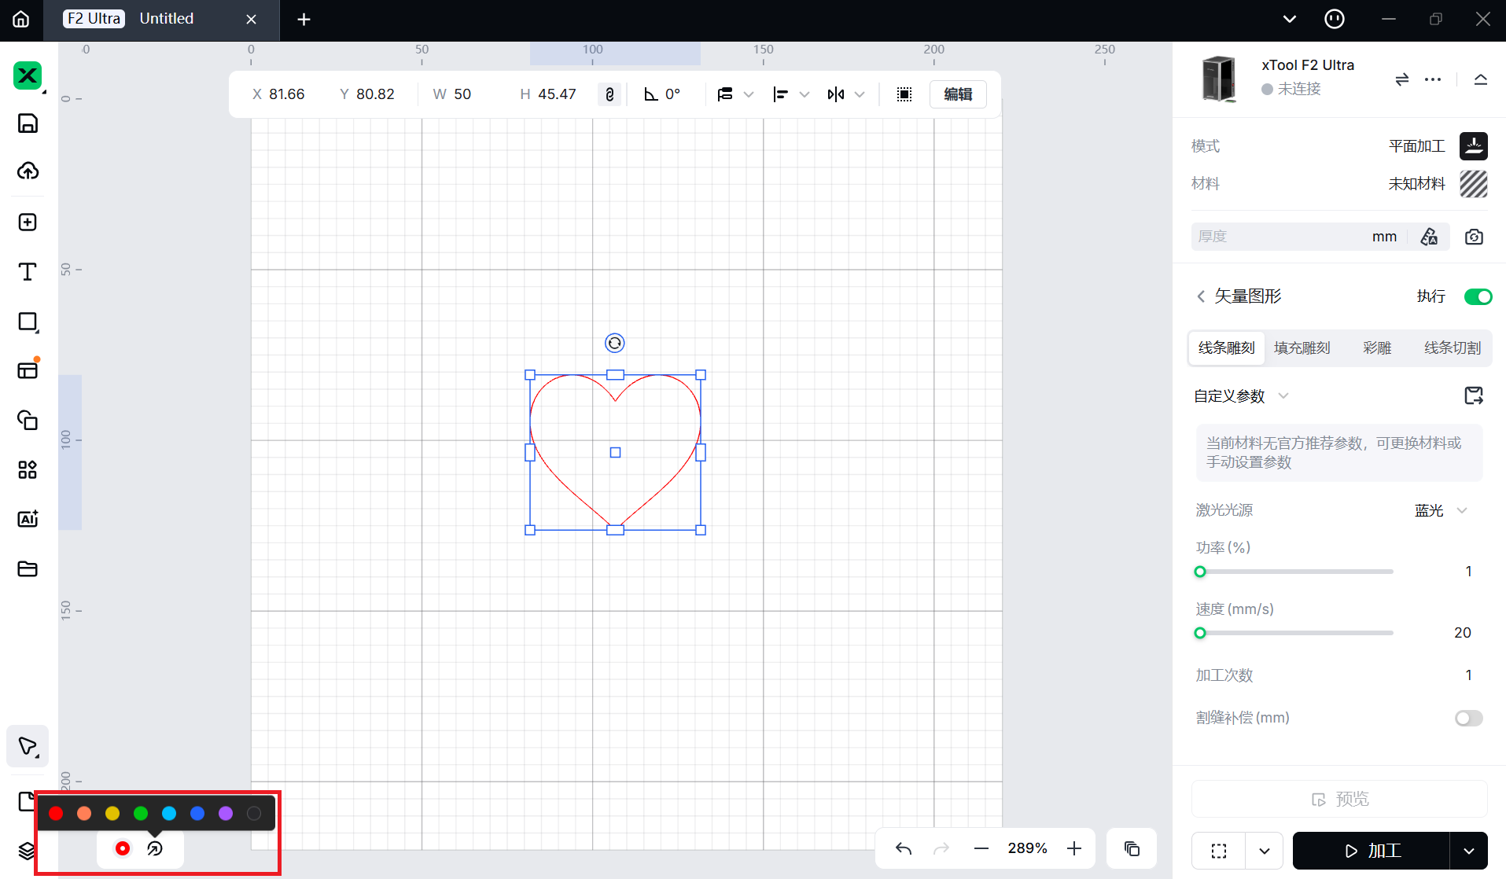Expand the 激光光源 蓝光 dropdown
1506x879 pixels.
click(1441, 510)
